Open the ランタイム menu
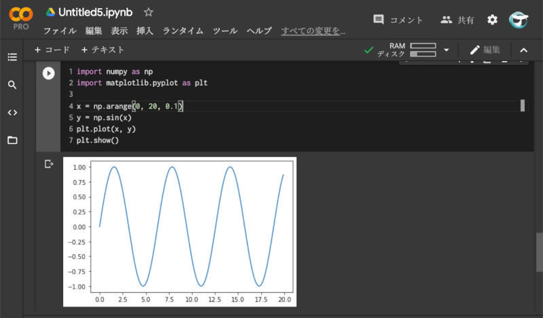This screenshot has height=318, width=543. tap(183, 31)
